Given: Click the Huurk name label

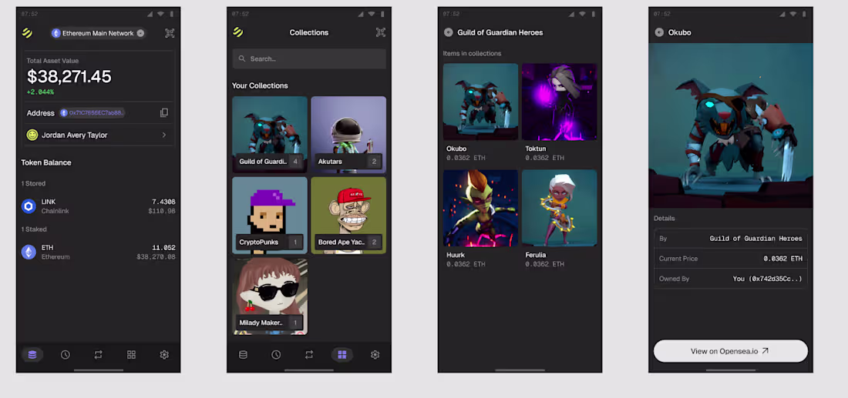Looking at the screenshot, I should click(x=456, y=254).
